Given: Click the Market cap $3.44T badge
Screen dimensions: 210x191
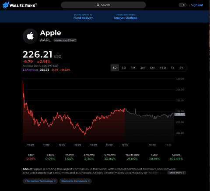Looking at the screenshot, I should pyautogui.click(x=65, y=40).
